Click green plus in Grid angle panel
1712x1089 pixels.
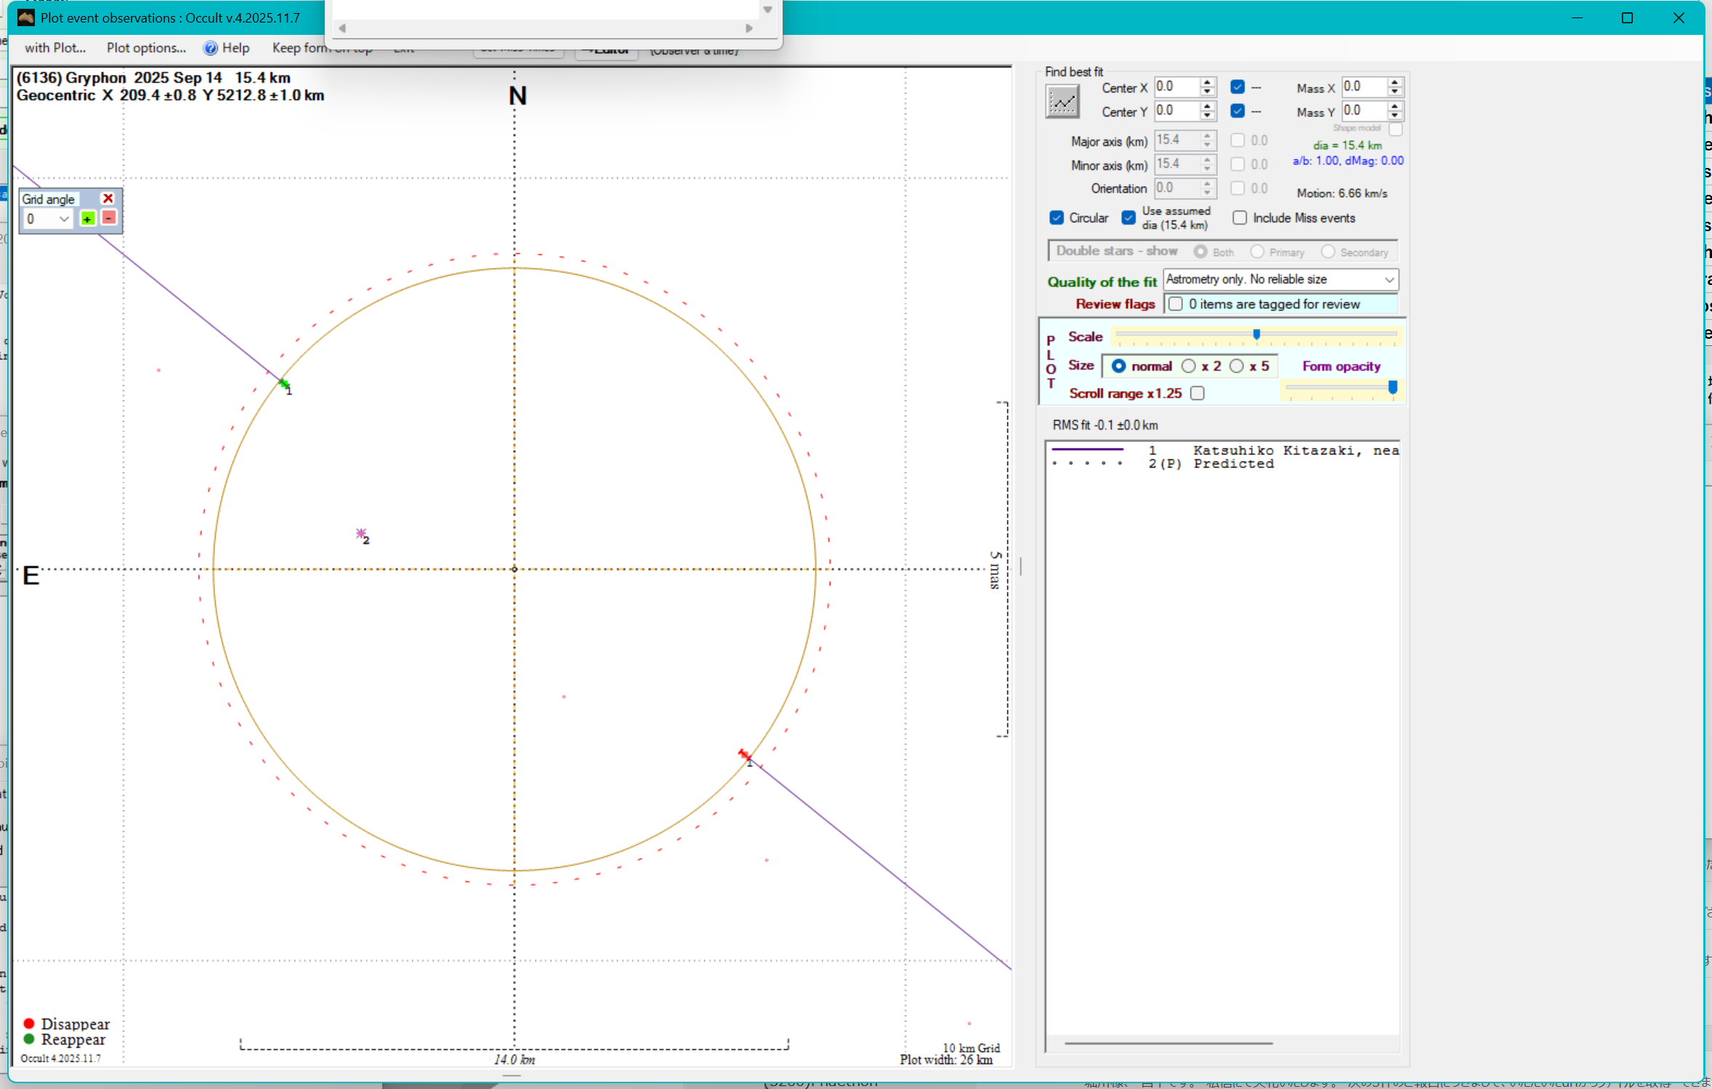coord(88,219)
